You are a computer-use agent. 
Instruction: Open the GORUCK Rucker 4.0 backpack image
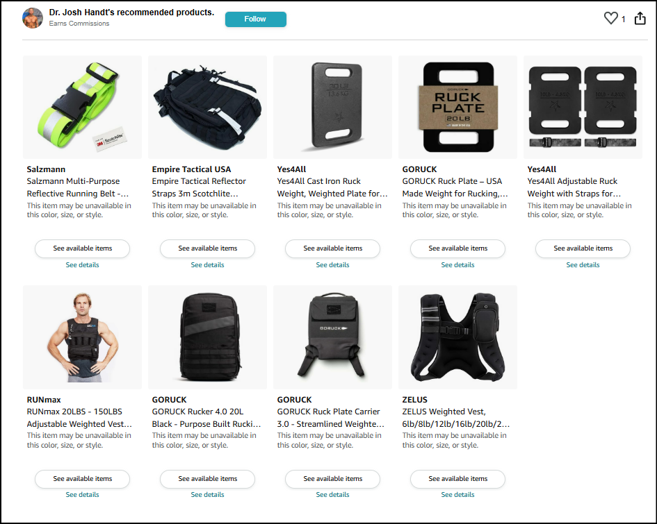pyautogui.click(x=207, y=337)
